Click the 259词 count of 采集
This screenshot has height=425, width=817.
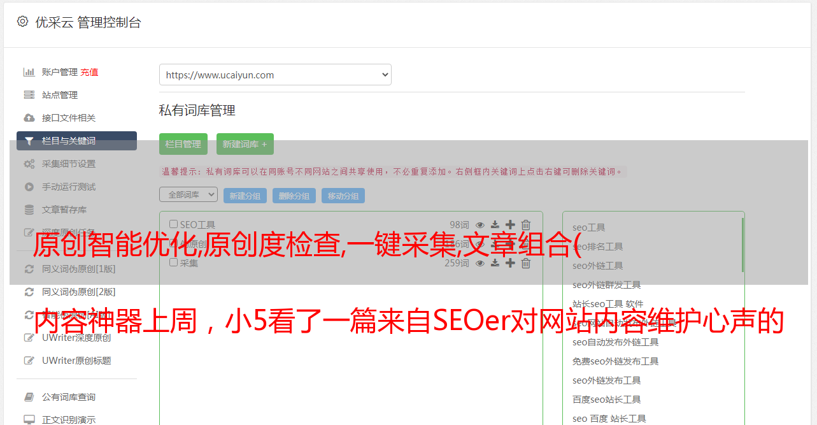tap(457, 263)
